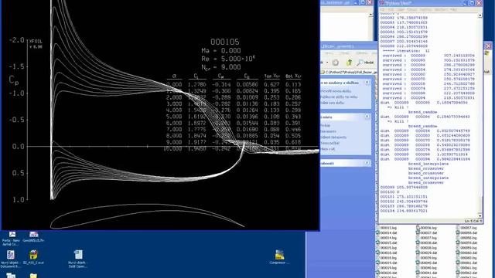Open Help menu in Python Shell

[x=454, y=10]
